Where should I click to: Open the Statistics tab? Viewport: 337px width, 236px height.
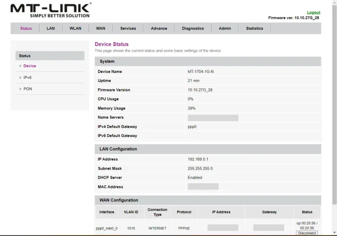[x=255, y=28]
